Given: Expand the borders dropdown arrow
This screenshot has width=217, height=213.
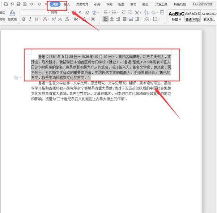Looking at the screenshot, I should click(x=159, y=19).
